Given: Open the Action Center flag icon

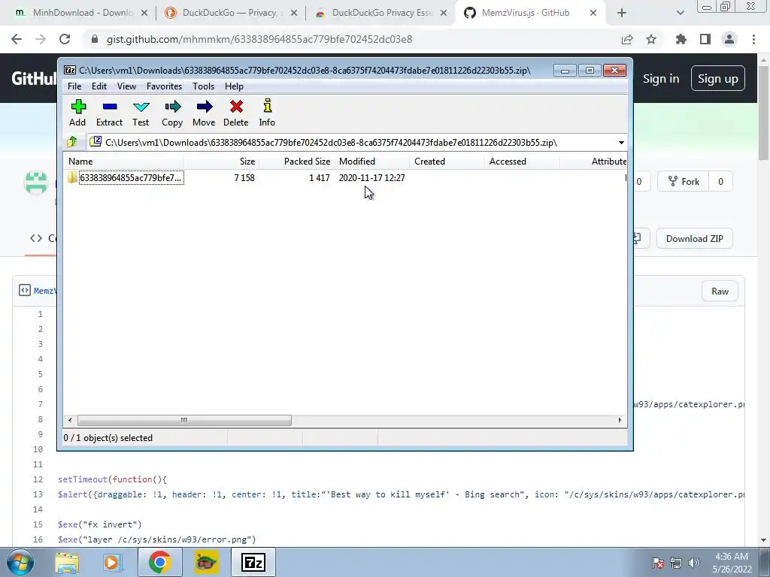Looking at the screenshot, I should [x=658, y=563].
